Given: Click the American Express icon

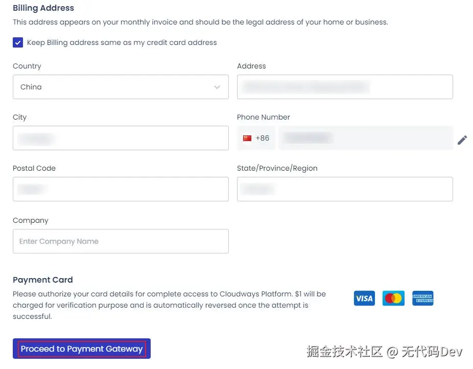Looking at the screenshot, I should tap(422, 298).
